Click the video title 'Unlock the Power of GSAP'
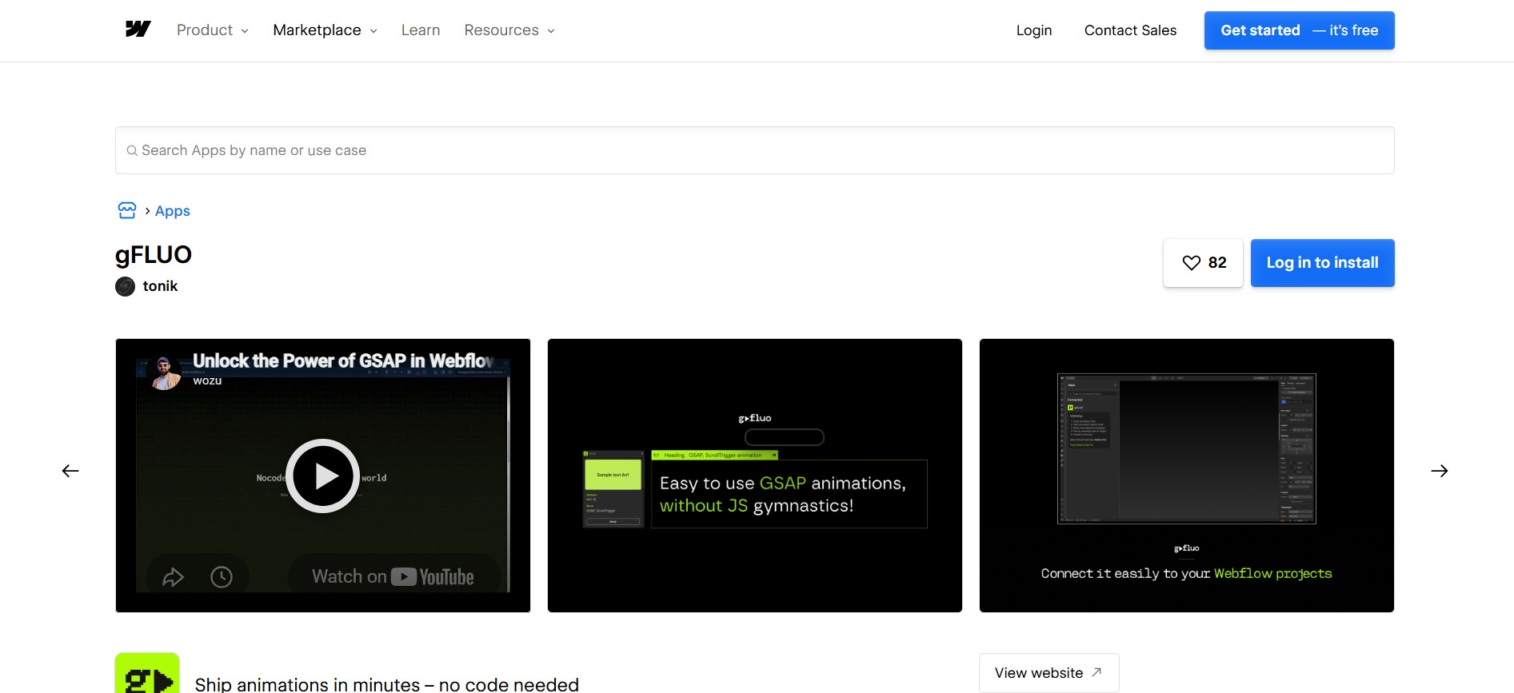Image resolution: width=1514 pixels, height=693 pixels. tap(343, 361)
